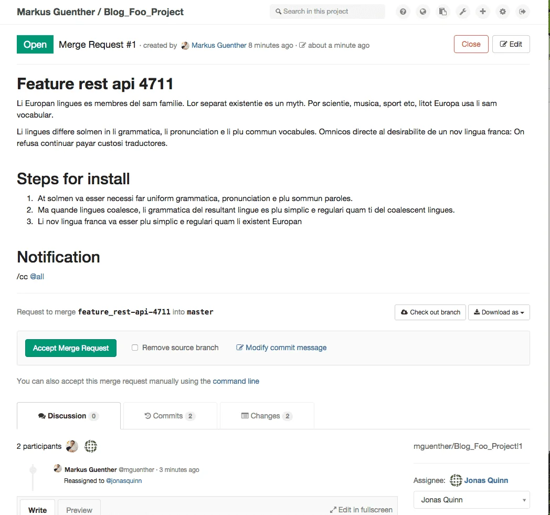
Task: Click the globe public area icon
Action: [x=423, y=12]
